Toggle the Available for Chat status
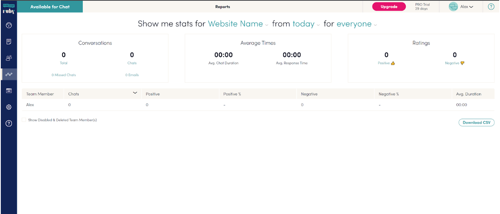The width and height of the screenshot is (500, 214). [50, 7]
